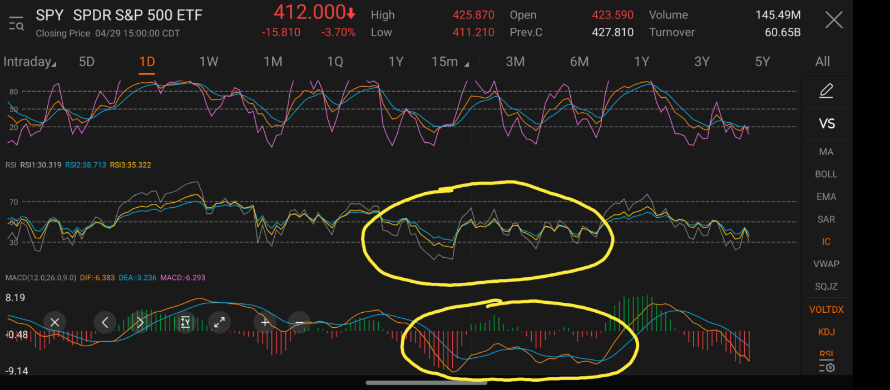The image size is (890, 390).
Task: Toggle the EMA indicator
Action: (826, 197)
